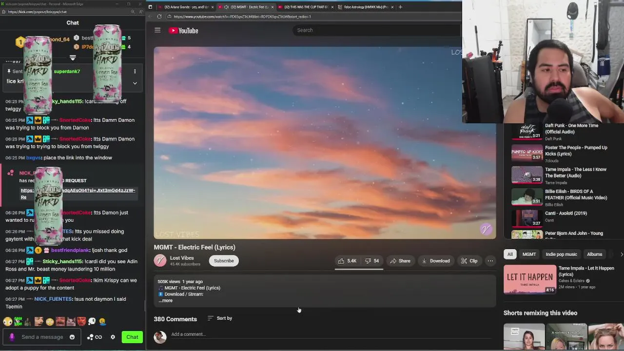Screen dimensions: 624x351
Task: Insert the white cat emote
Action: pyautogui.click(x=71, y=321)
